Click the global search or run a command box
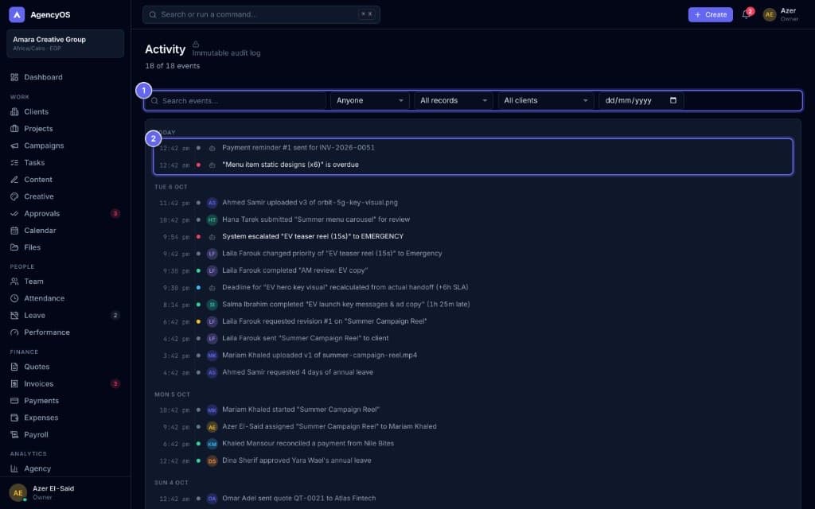 261,14
